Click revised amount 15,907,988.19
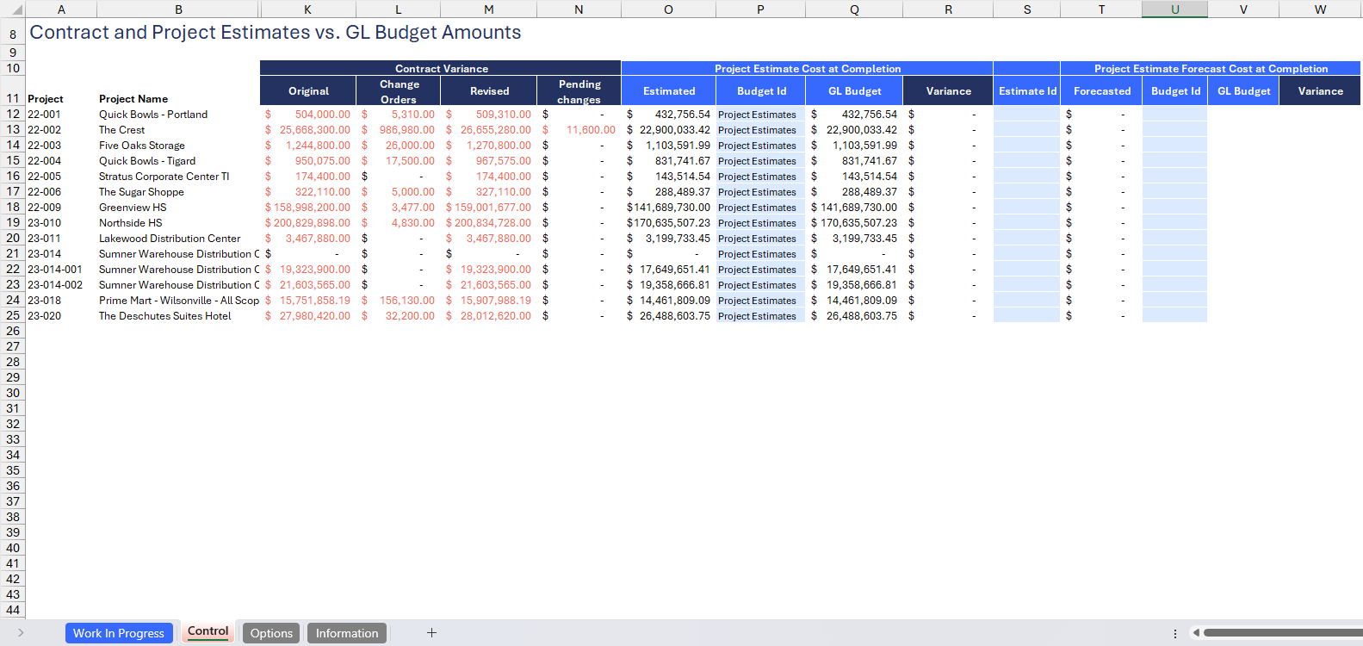This screenshot has height=646, width=1363. [489, 300]
